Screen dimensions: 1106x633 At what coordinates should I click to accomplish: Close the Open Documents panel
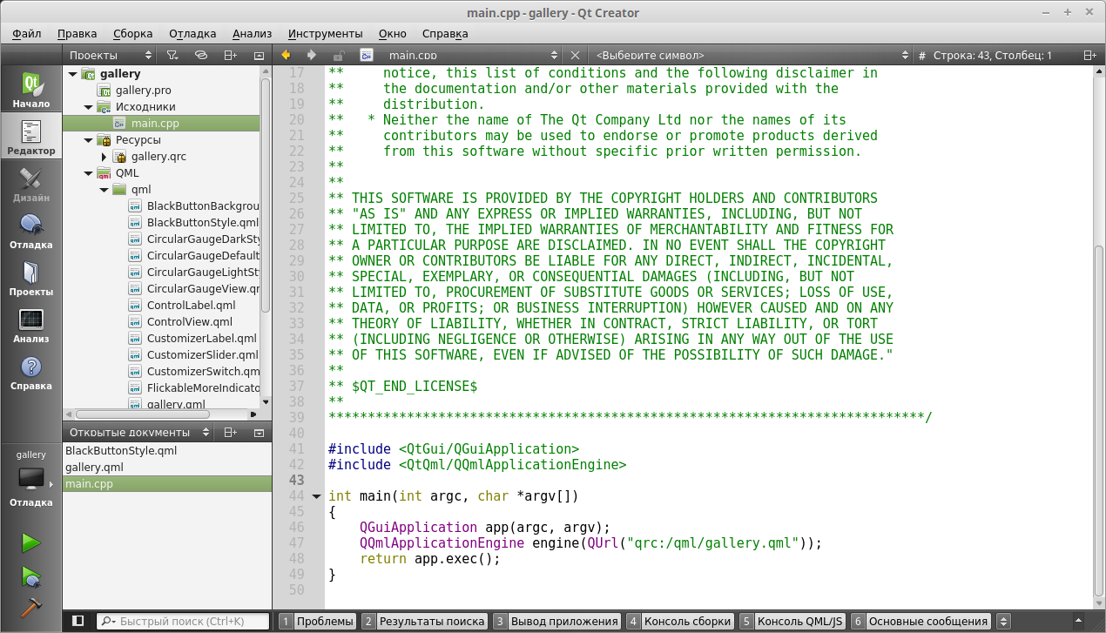(259, 432)
